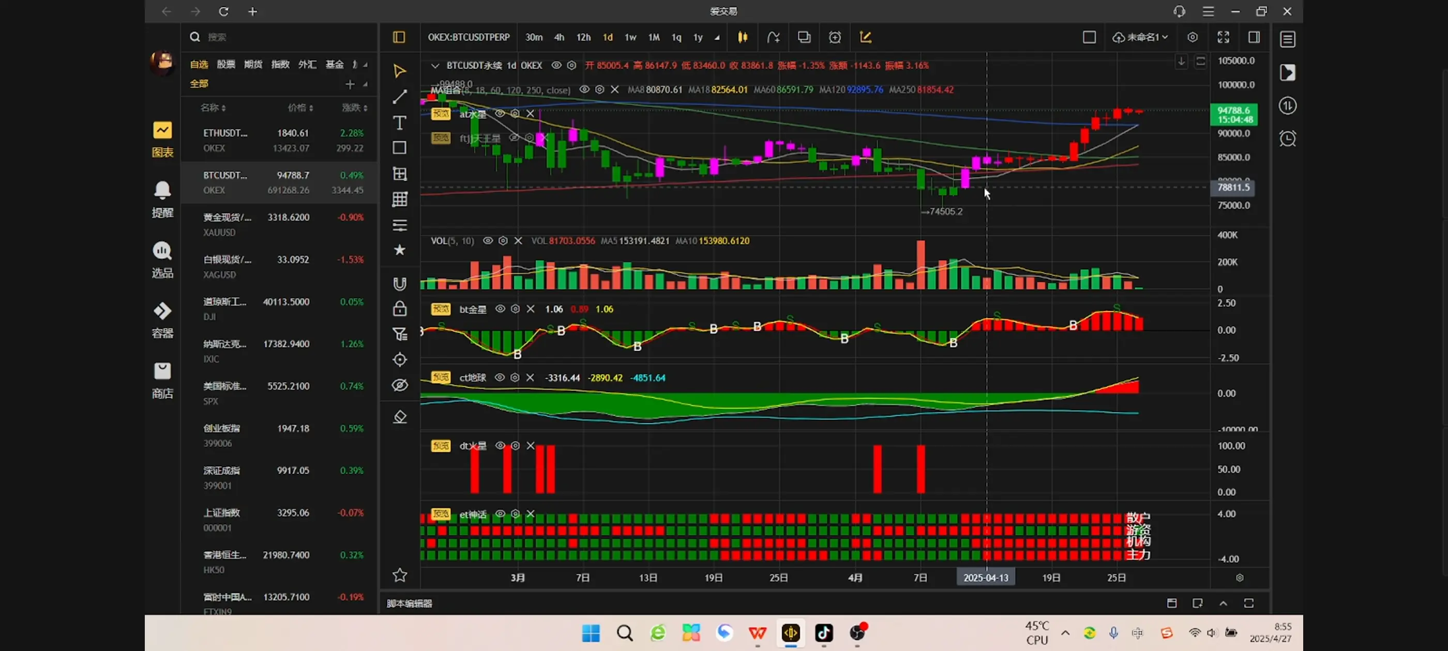Select the ETHUSDT row in watchlist
Image resolution: width=1448 pixels, height=651 pixels.
279,141
